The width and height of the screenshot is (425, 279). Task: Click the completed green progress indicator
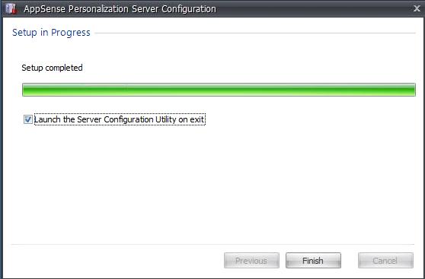(219, 90)
